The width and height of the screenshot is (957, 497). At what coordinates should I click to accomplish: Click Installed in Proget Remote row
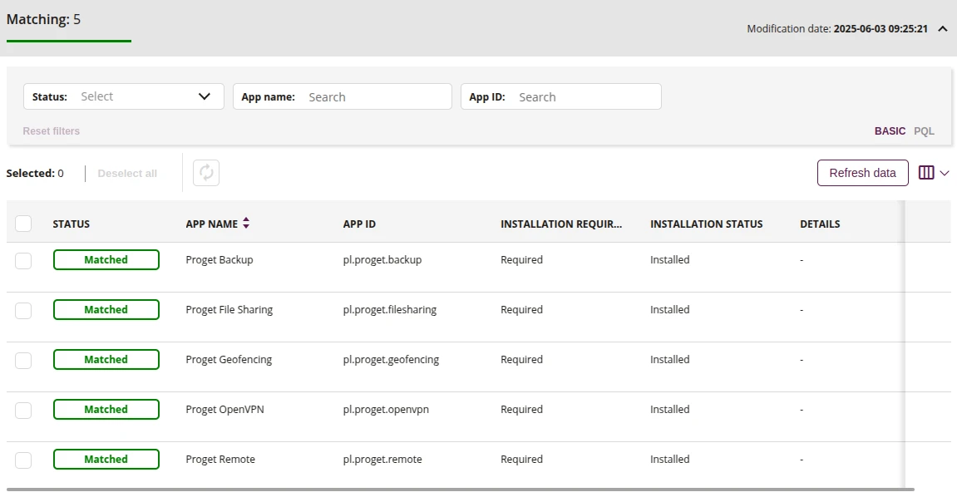pos(669,460)
